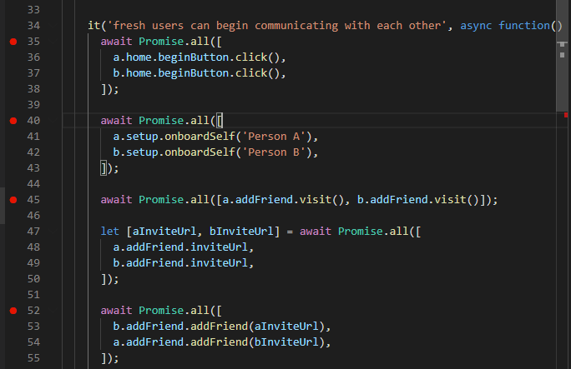Click line number 55 in the gutter
The image size is (571, 369).
[x=33, y=358]
